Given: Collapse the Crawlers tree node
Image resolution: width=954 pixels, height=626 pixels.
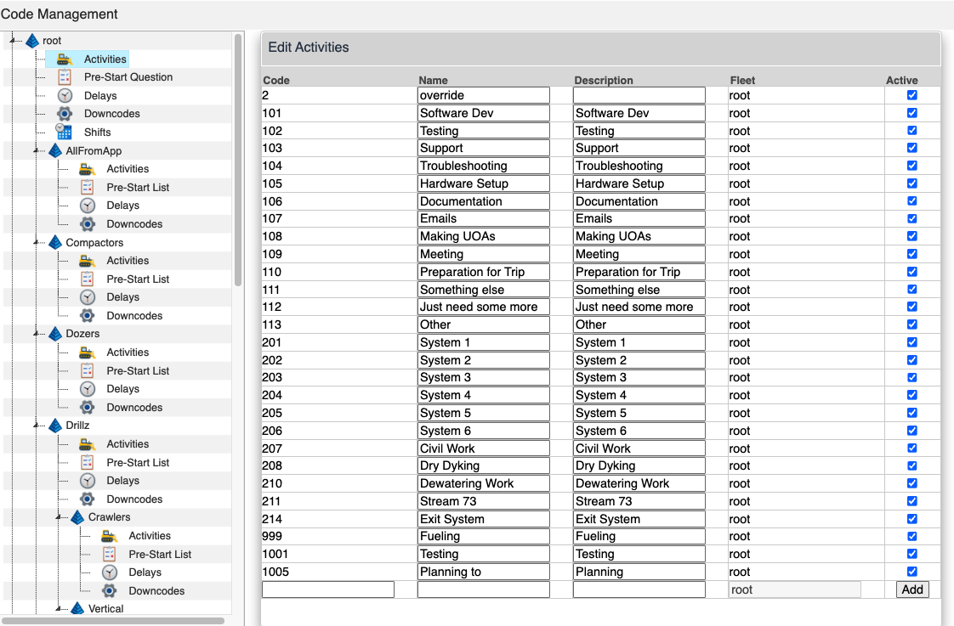Looking at the screenshot, I should tap(59, 516).
